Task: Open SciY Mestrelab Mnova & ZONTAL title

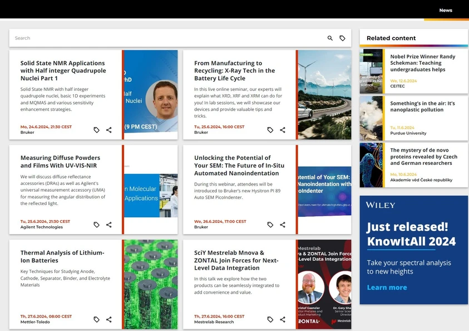Action: point(236,260)
